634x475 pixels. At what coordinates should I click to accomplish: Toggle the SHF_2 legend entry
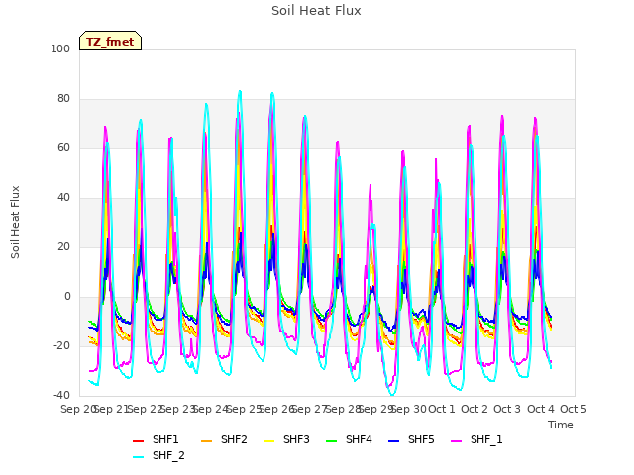(158, 455)
